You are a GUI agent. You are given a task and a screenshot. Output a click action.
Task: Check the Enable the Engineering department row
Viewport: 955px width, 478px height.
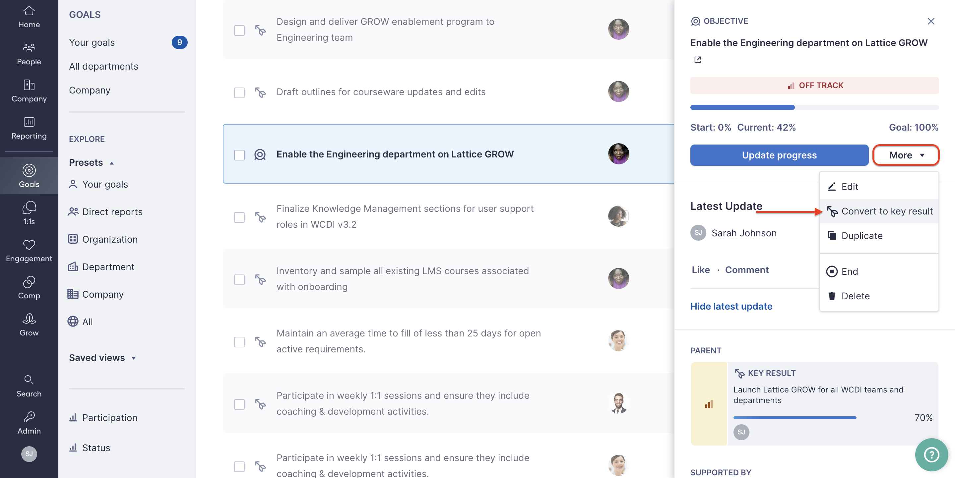239,154
